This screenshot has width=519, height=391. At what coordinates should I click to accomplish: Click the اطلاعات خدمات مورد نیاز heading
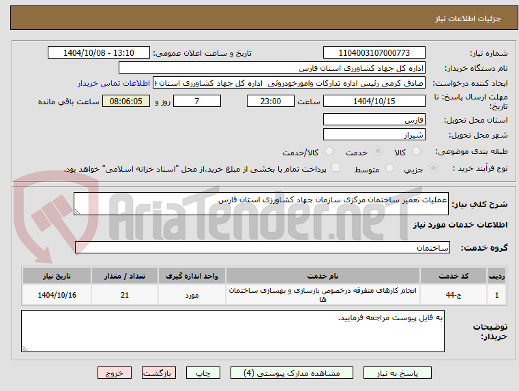point(460,225)
